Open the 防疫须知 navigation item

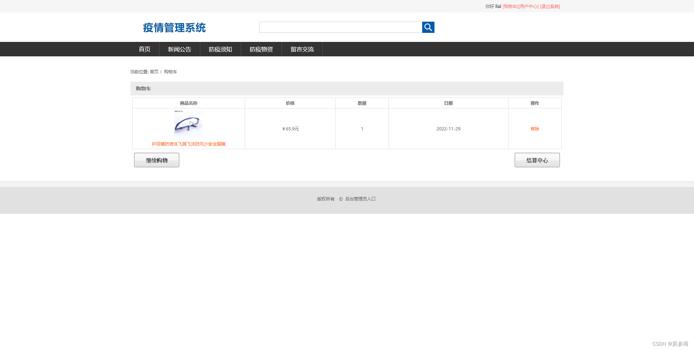[x=220, y=49]
